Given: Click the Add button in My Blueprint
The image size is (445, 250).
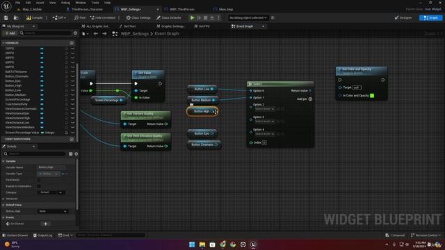Looking at the screenshot, I should (10, 33).
